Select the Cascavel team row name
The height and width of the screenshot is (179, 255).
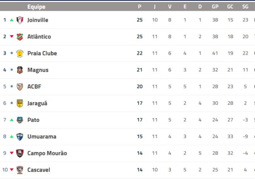click(39, 170)
